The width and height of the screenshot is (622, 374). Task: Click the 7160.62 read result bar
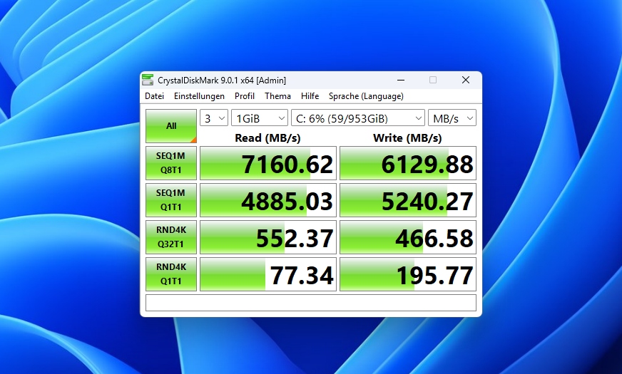[267, 164]
